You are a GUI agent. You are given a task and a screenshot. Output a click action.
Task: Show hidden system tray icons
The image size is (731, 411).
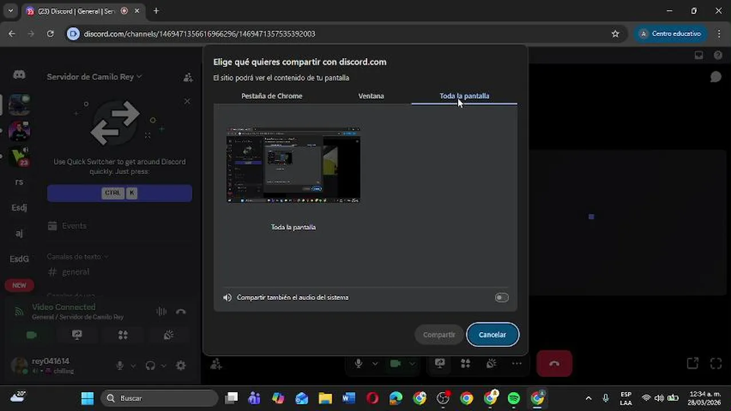click(589, 398)
